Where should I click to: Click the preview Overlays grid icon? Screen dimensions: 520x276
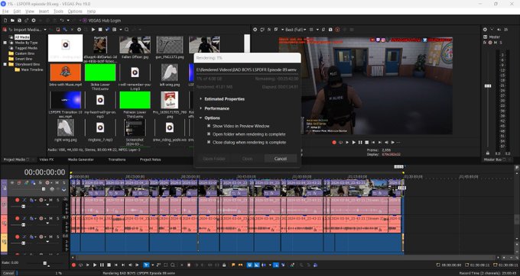311,30
